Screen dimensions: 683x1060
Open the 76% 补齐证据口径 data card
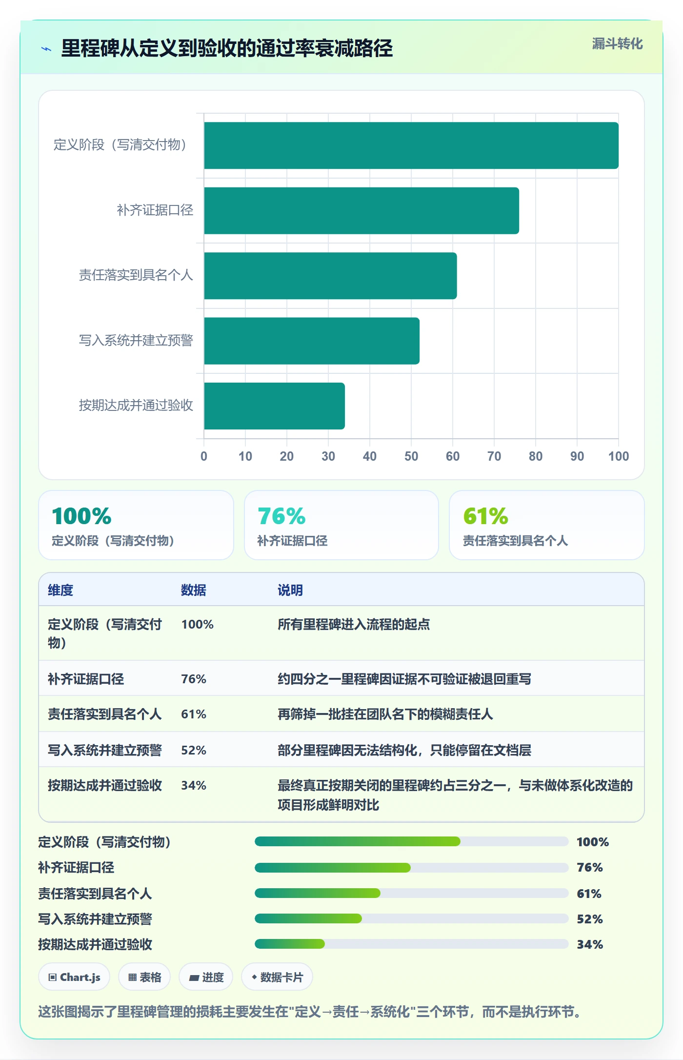click(x=341, y=525)
